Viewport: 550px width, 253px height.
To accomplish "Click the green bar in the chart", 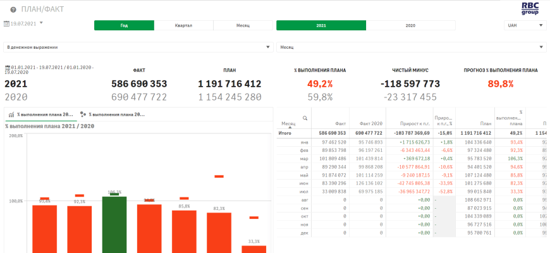I will [114, 225].
